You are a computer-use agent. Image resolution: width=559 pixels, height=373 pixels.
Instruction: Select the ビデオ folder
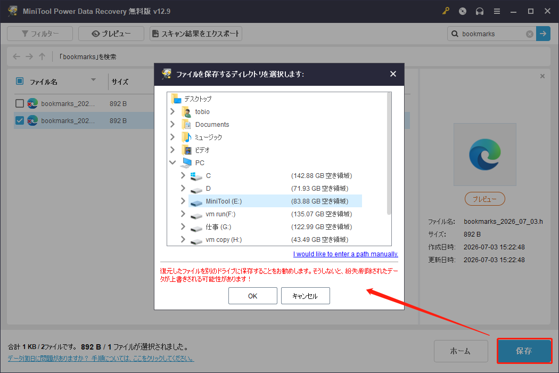click(202, 150)
